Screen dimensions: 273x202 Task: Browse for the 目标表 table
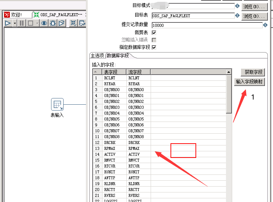point(254,17)
